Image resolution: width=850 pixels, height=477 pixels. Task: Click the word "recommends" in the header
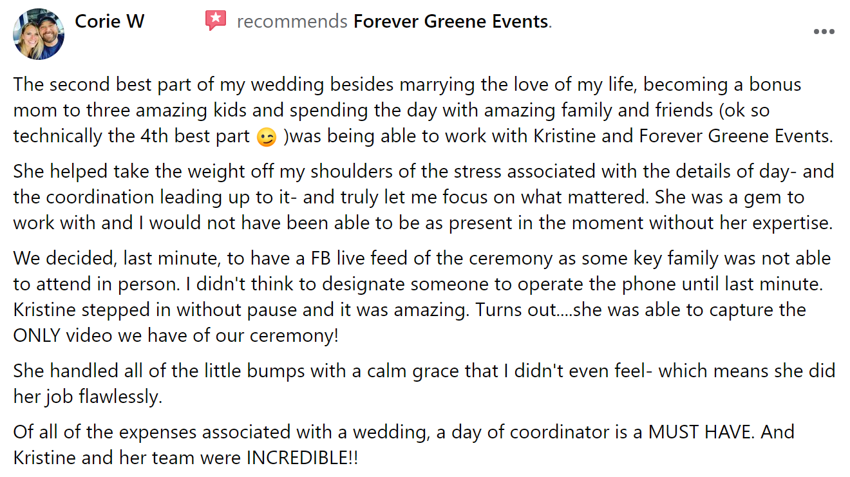pyautogui.click(x=292, y=21)
